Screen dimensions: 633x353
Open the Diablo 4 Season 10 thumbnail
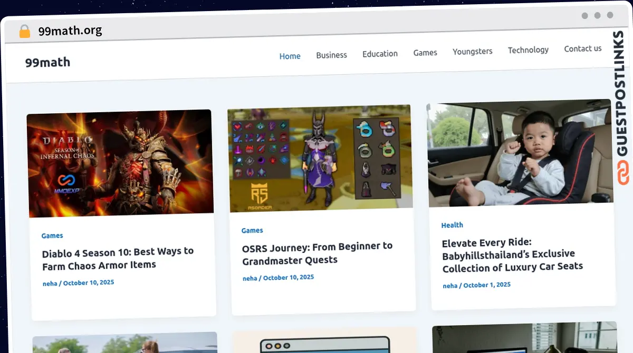pyautogui.click(x=120, y=163)
